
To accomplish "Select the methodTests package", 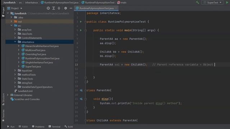I will point(28,75).
